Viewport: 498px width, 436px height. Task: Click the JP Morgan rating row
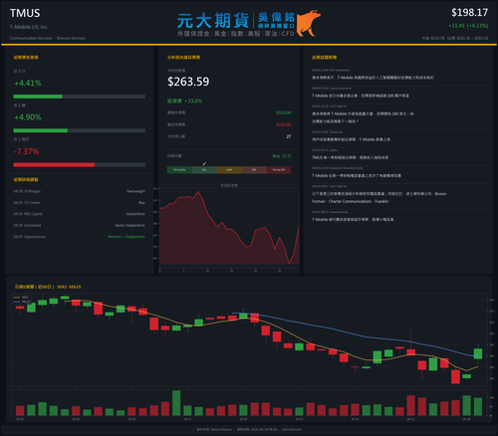[x=80, y=191]
